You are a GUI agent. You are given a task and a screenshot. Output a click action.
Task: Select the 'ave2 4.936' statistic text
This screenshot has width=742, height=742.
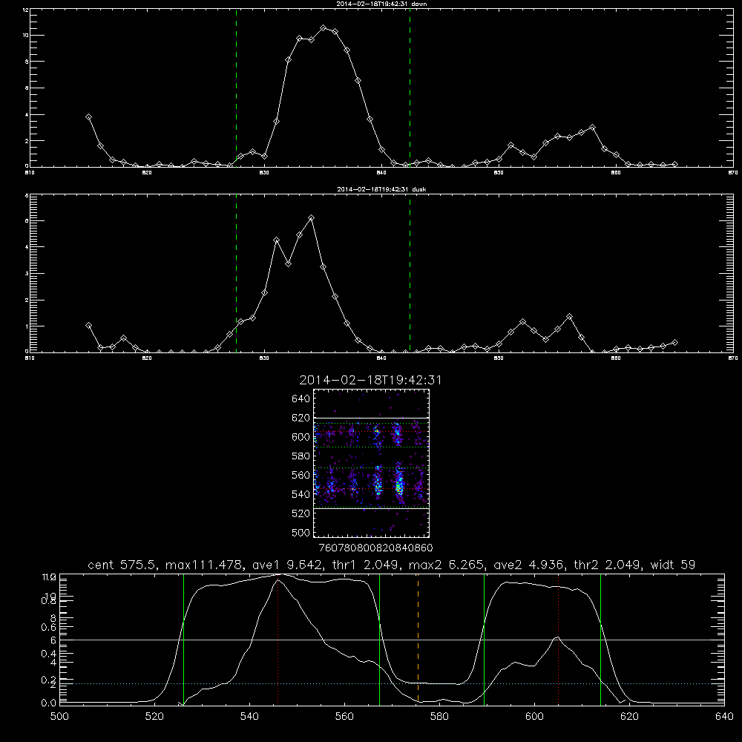[x=528, y=565]
